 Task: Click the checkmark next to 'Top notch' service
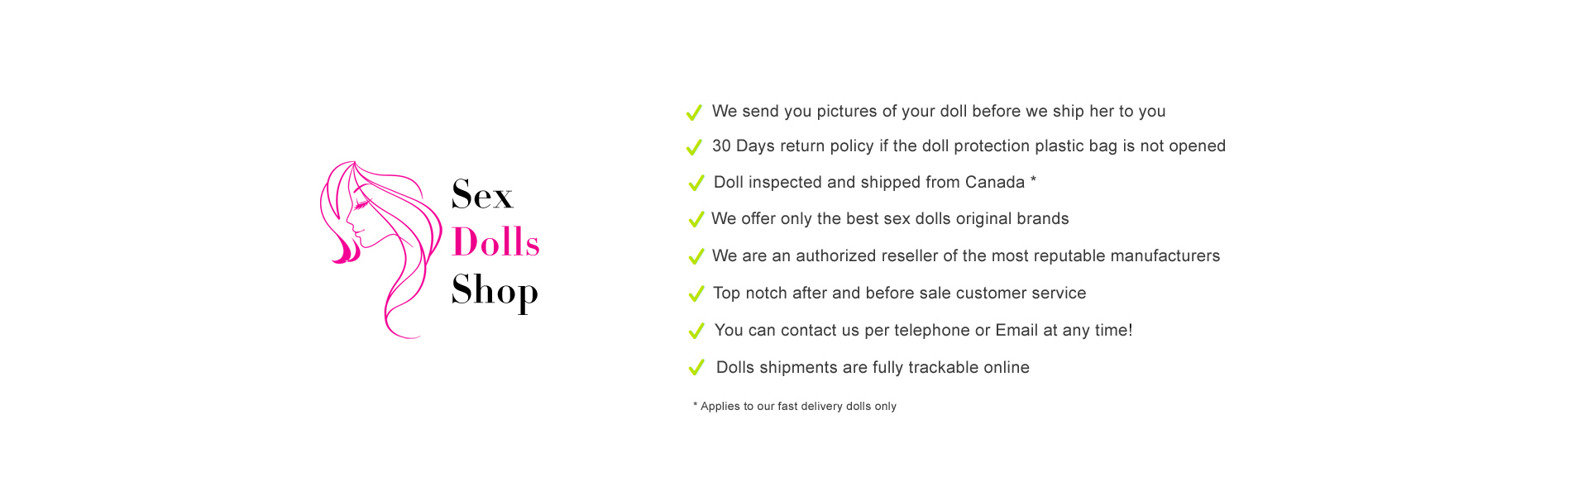[696, 294]
